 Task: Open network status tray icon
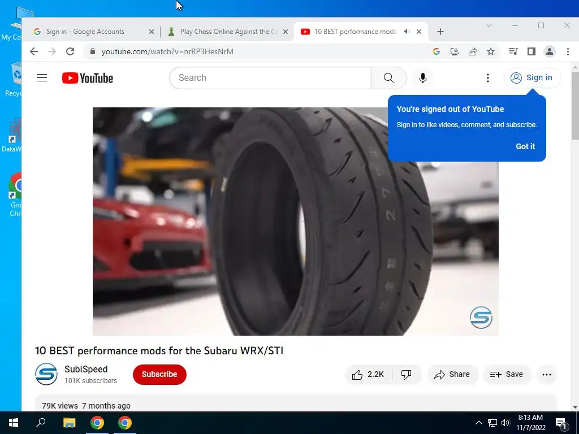pyautogui.click(x=492, y=423)
